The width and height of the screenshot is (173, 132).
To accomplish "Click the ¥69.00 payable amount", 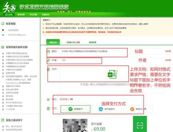I will 98,129.
